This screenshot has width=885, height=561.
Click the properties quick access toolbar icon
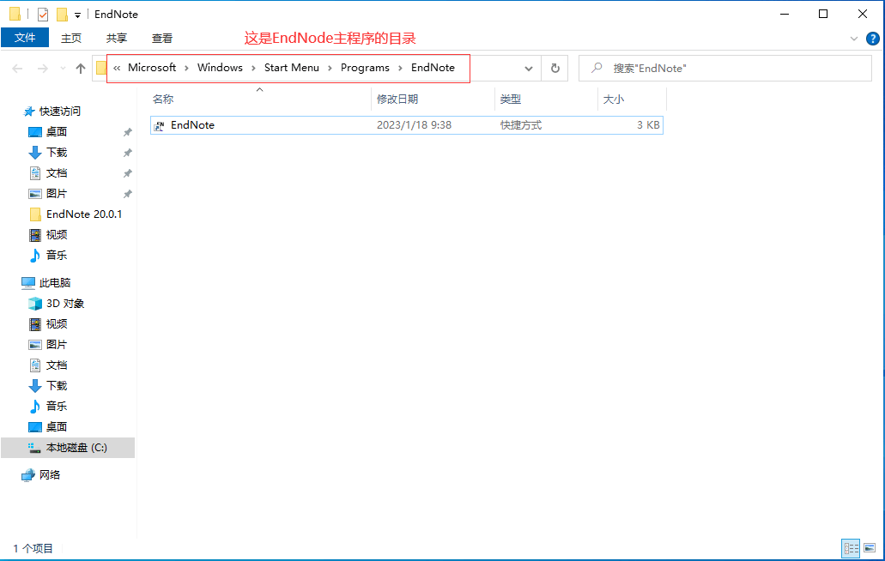pos(43,14)
